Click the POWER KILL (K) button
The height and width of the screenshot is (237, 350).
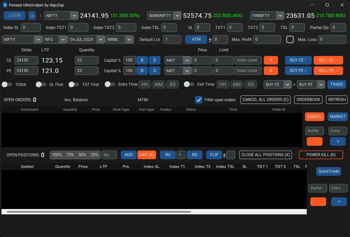click(x=321, y=155)
